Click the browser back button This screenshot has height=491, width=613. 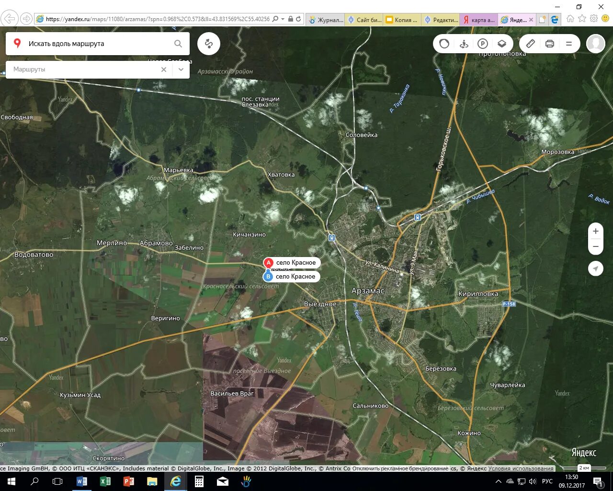coord(10,19)
